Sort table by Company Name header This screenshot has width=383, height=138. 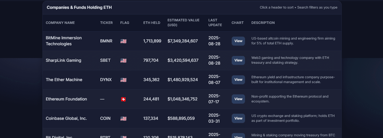tap(60, 23)
